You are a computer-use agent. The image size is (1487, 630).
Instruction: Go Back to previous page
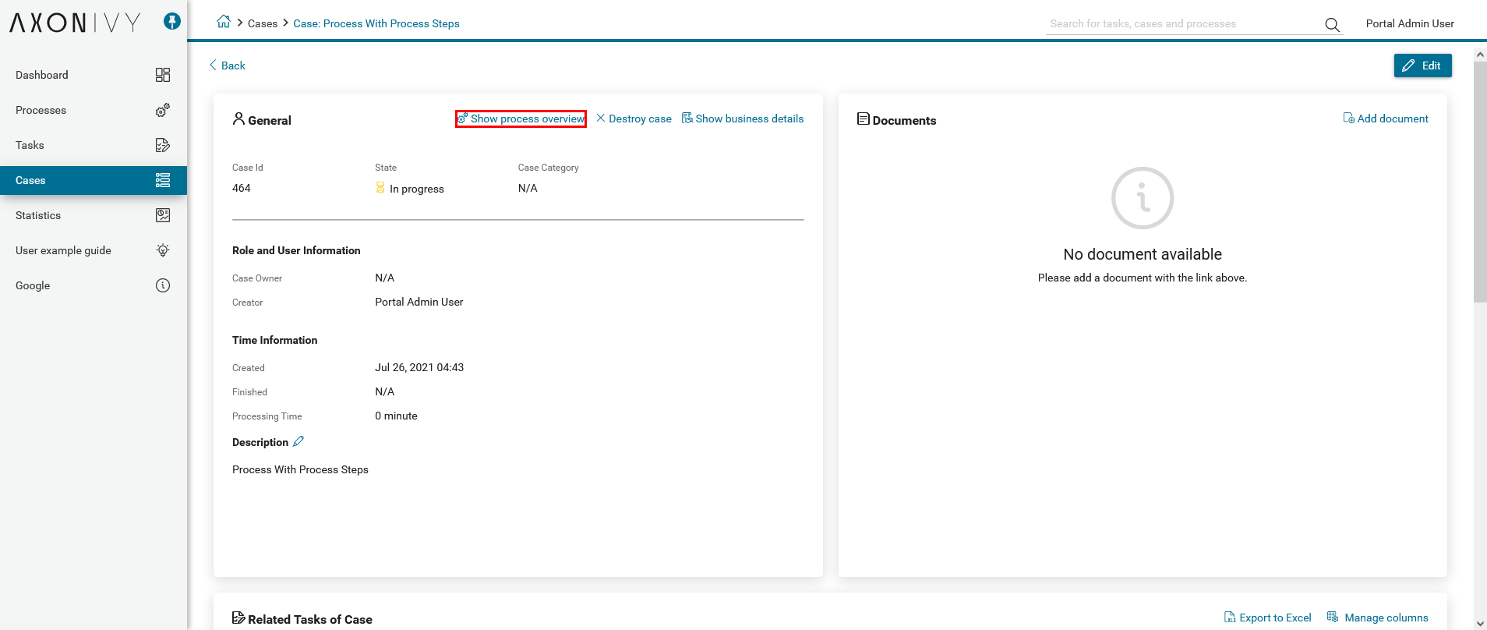pos(228,65)
